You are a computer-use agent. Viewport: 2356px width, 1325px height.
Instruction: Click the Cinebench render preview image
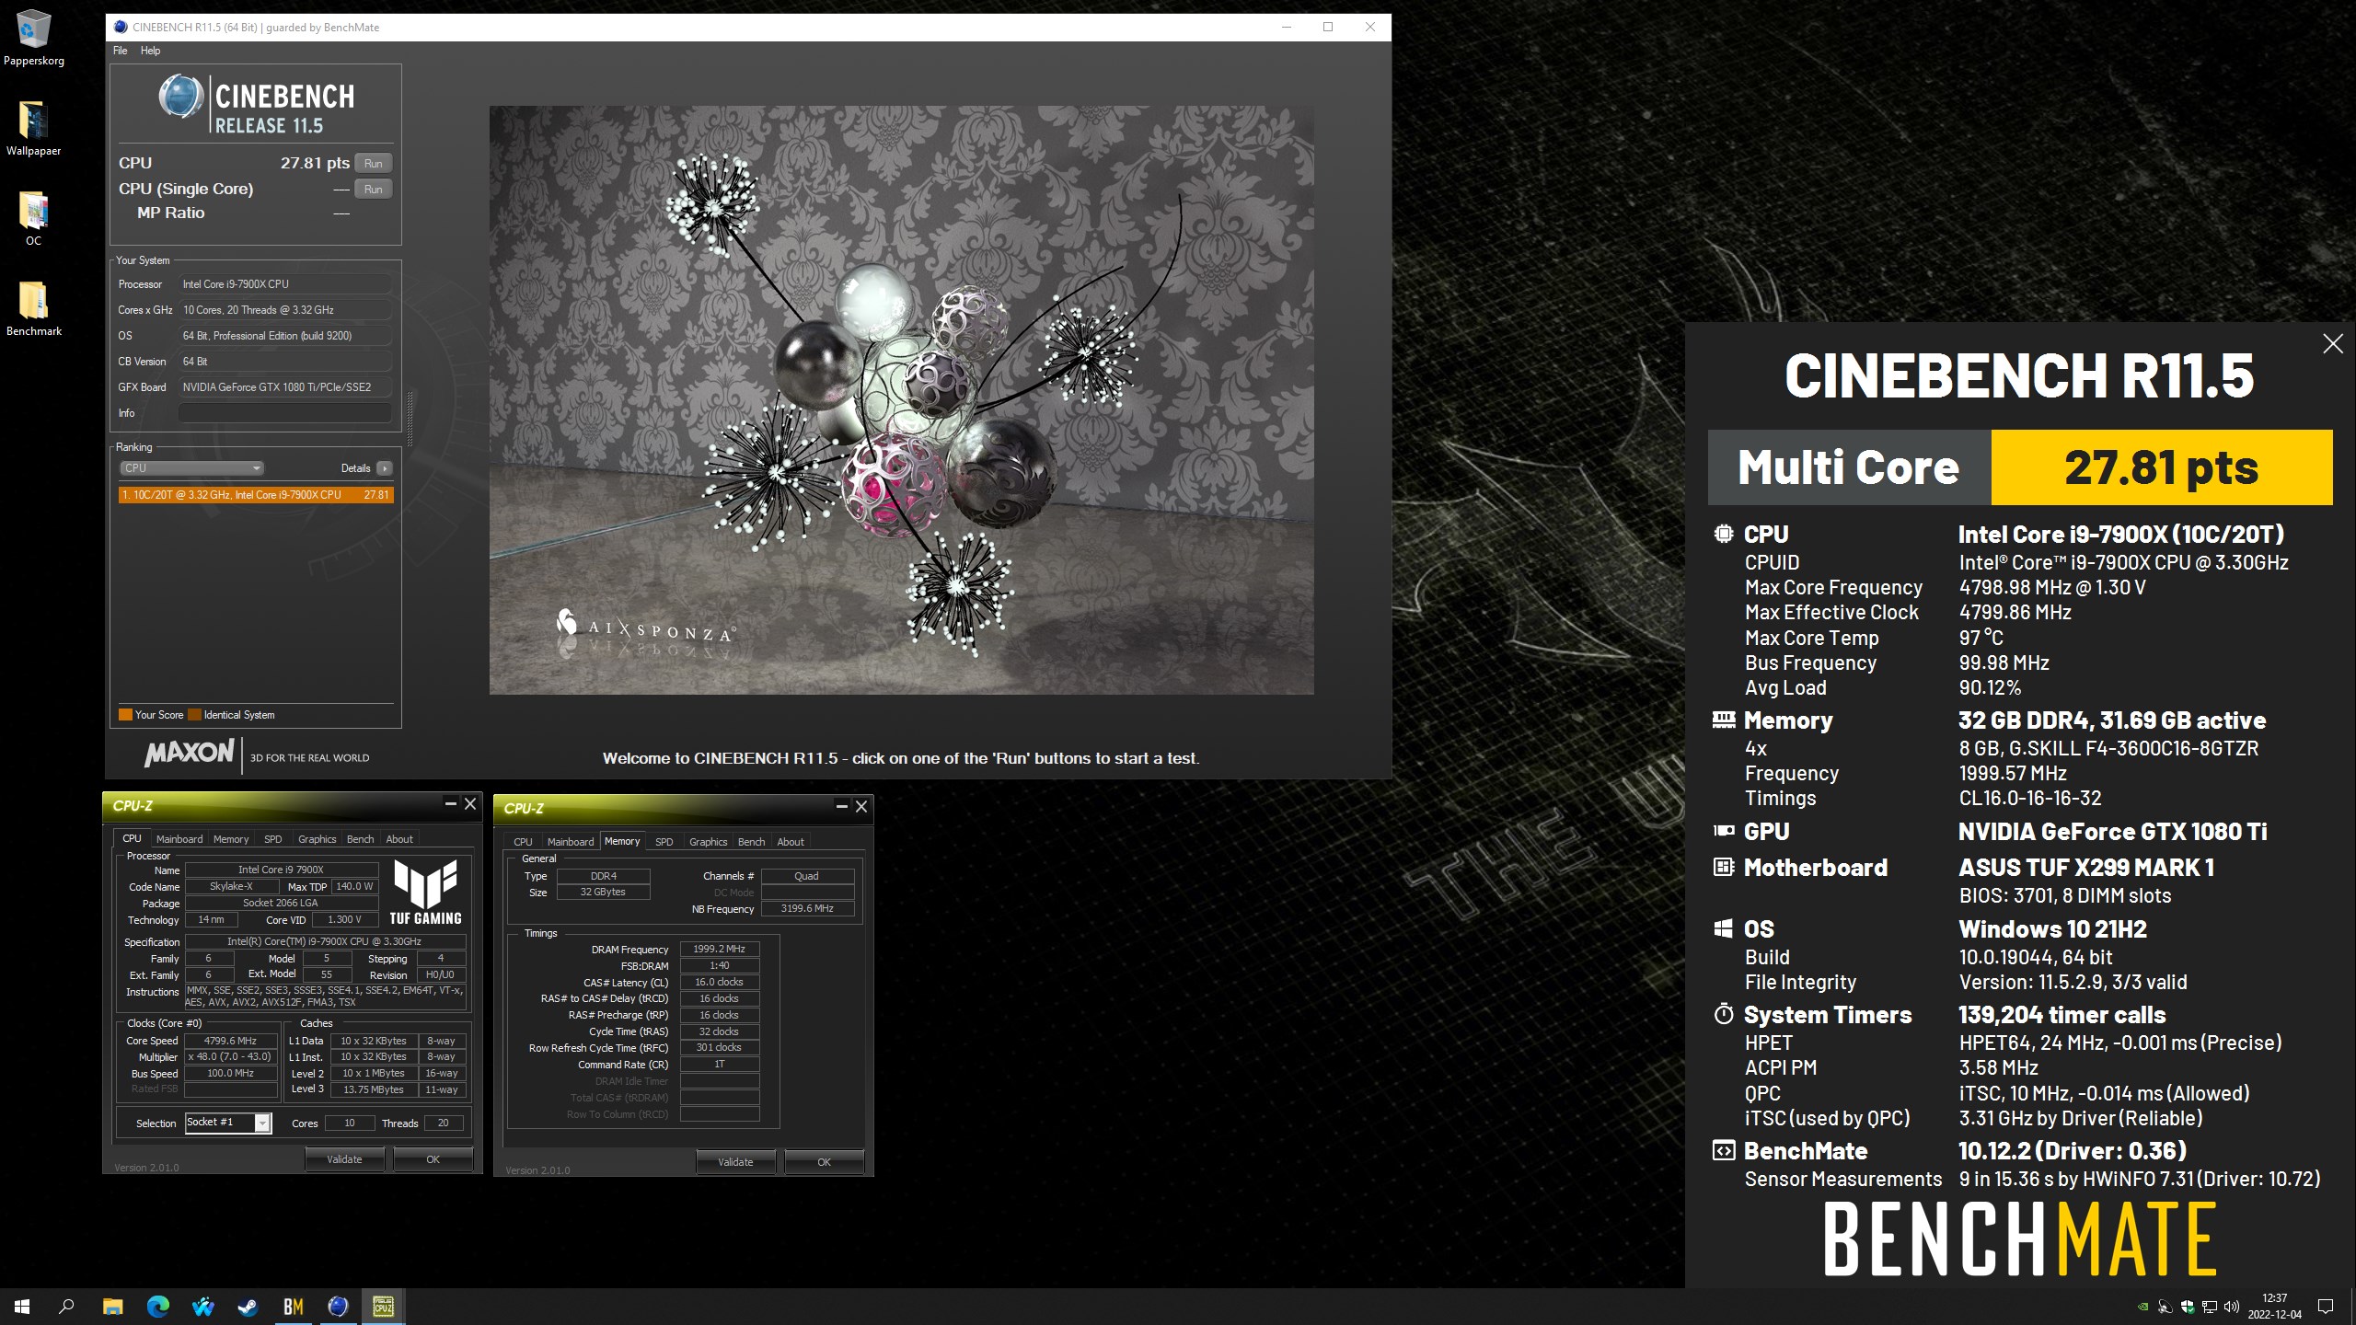point(901,399)
